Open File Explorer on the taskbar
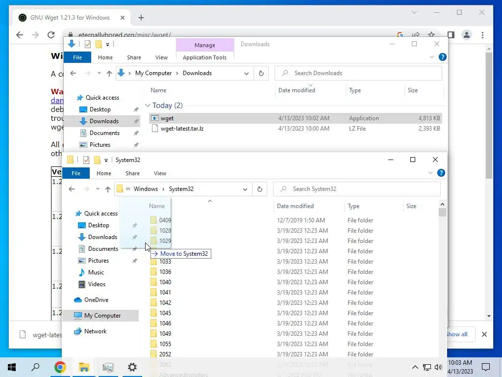This screenshot has height=377, width=502. pyautogui.click(x=84, y=367)
